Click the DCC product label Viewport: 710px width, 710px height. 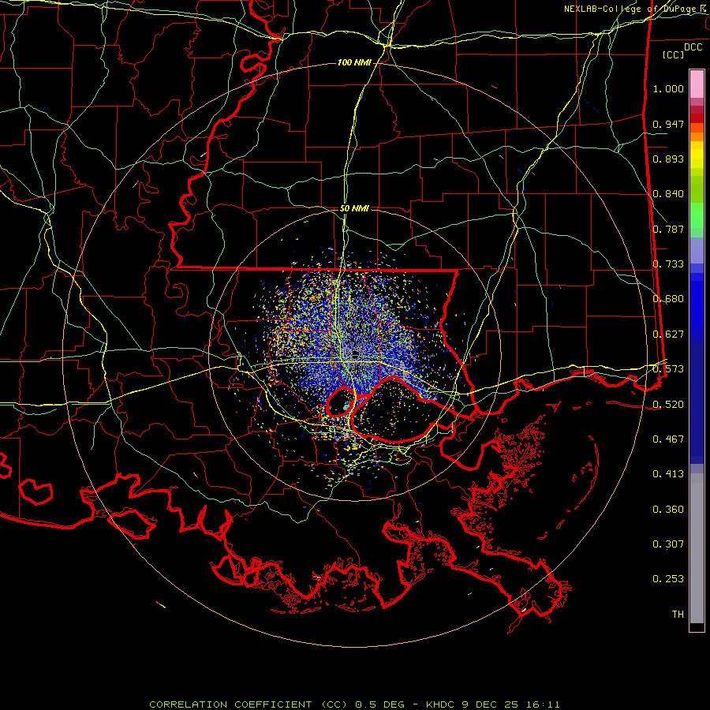tap(693, 47)
